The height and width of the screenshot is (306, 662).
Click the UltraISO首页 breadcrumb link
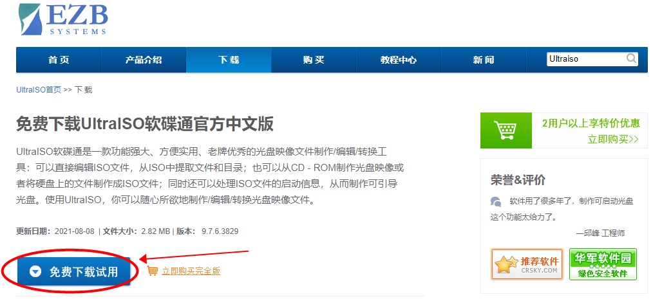(x=39, y=90)
